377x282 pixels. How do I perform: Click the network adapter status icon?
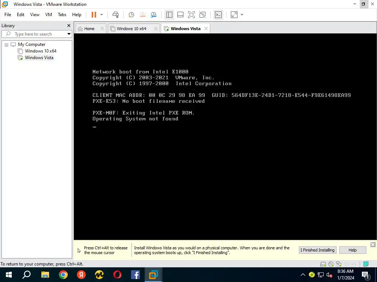point(339,264)
